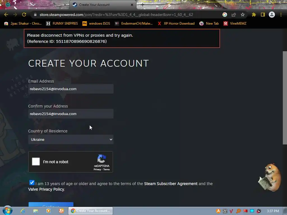Open the Windows Start orb
The height and width of the screenshot is (215, 287).
(x=8, y=211)
